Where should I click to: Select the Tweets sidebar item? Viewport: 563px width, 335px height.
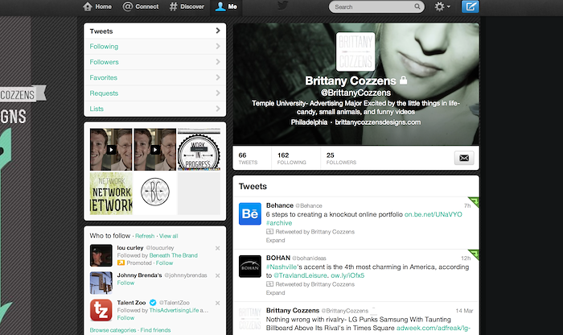[154, 31]
